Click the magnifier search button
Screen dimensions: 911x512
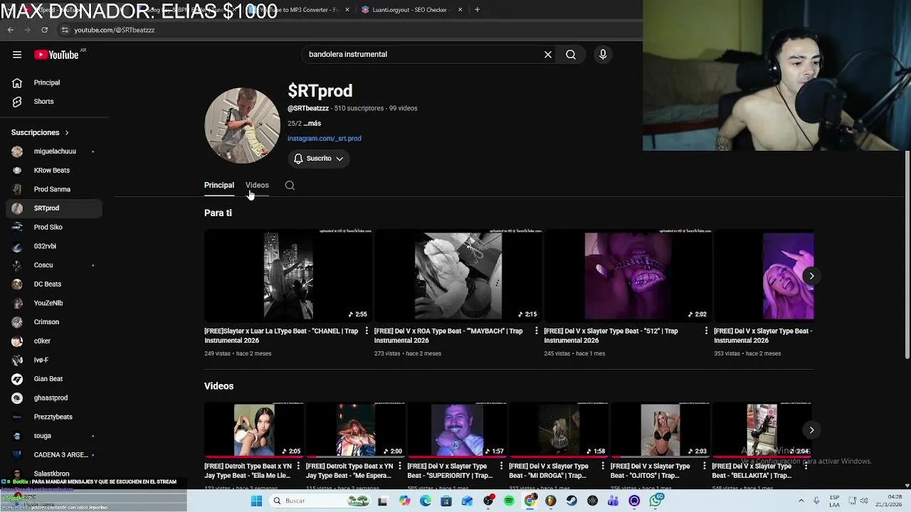pos(571,54)
